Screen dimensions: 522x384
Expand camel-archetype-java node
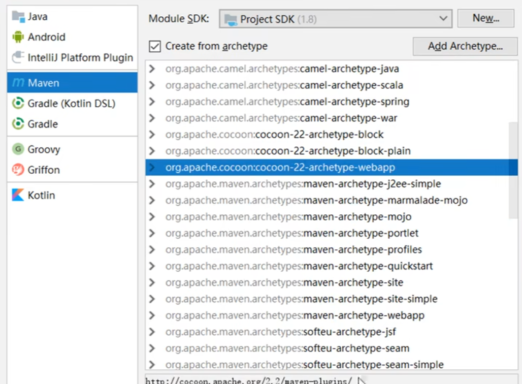[152, 69]
